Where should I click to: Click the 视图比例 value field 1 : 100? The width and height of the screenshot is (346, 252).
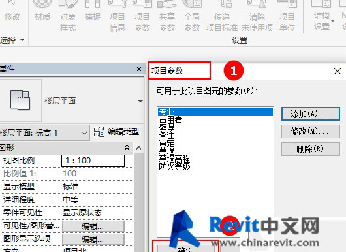point(93,161)
